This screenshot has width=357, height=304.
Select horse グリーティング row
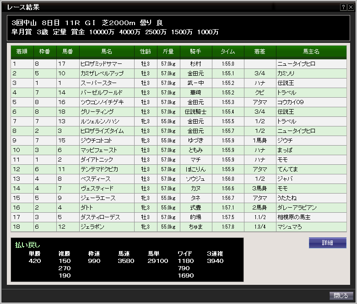[x=178, y=112]
